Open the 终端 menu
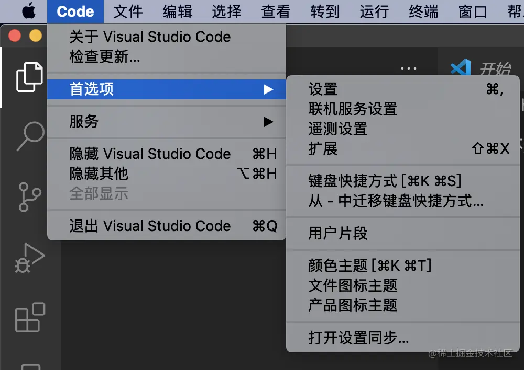This screenshot has height=370, width=524. pyautogui.click(x=423, y=11)
